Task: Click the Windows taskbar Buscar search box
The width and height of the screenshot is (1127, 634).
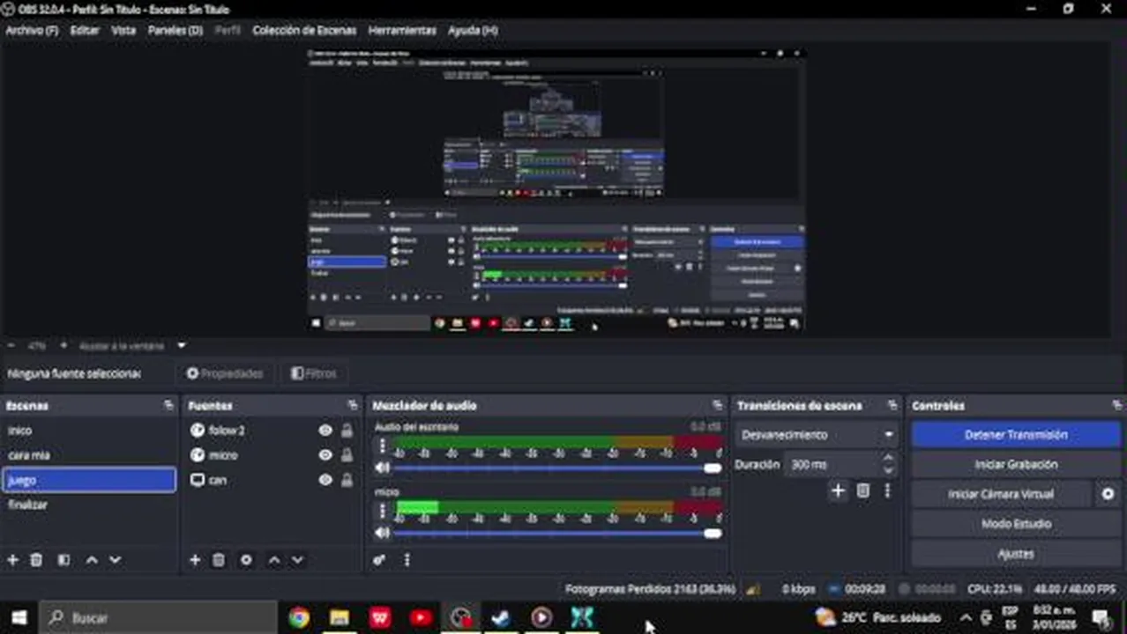Action: coord(159,618)
